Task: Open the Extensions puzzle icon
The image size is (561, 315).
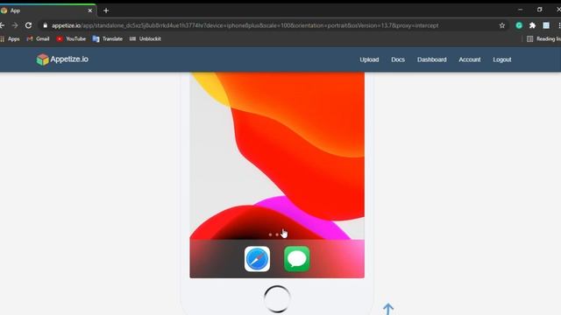Action: click(532, 25)
